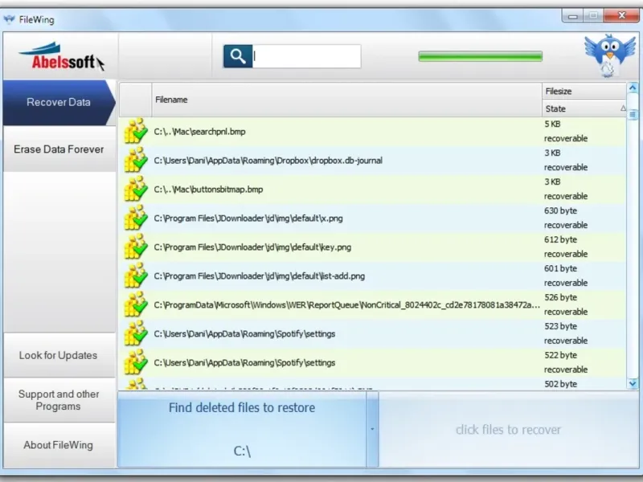
Task: Click the scrollbar down arrow
Action: (x=633, y=384)
